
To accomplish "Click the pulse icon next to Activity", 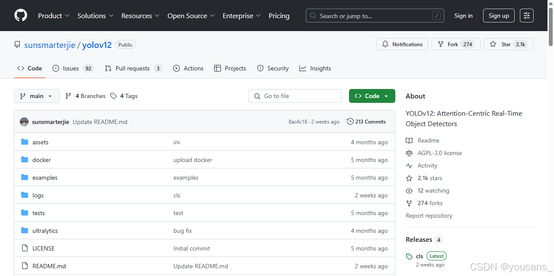I will pyautogui.click(x=409, y=165).
